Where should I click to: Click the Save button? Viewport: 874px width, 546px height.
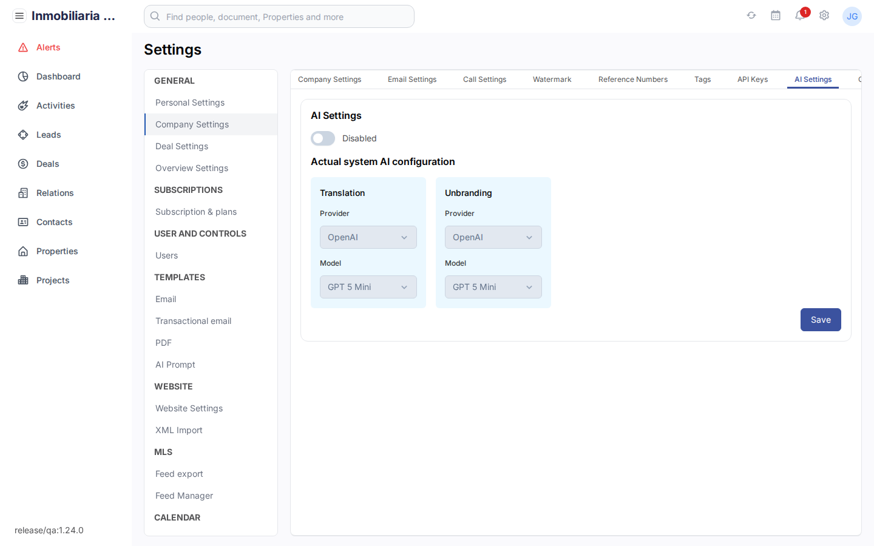pyautogui.click(x=821, y=320)
